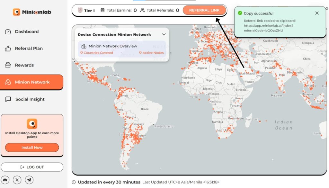This screenshot has width=329, height=188.
Task: Select Minion Network in the sidebar
Action: (x=32, y=82)
